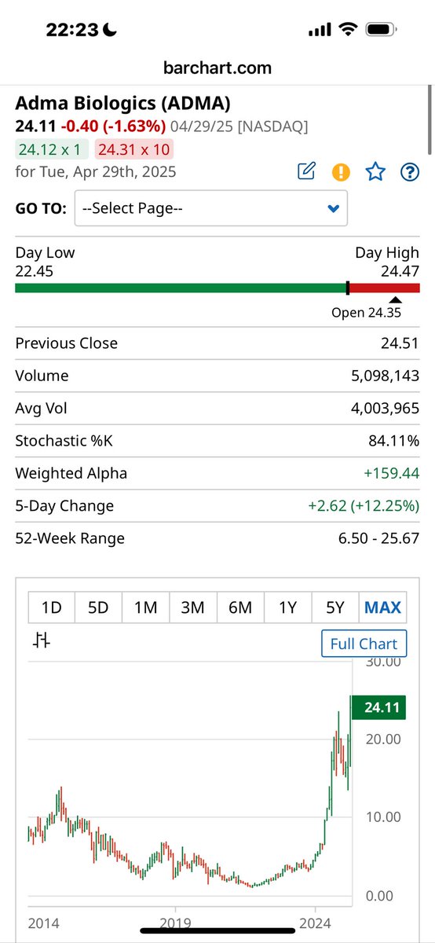435x943 pixels.
Task: Click the 'for Tue, Apr 29th, 2025' date text
Action: click(x=96, y=171)
